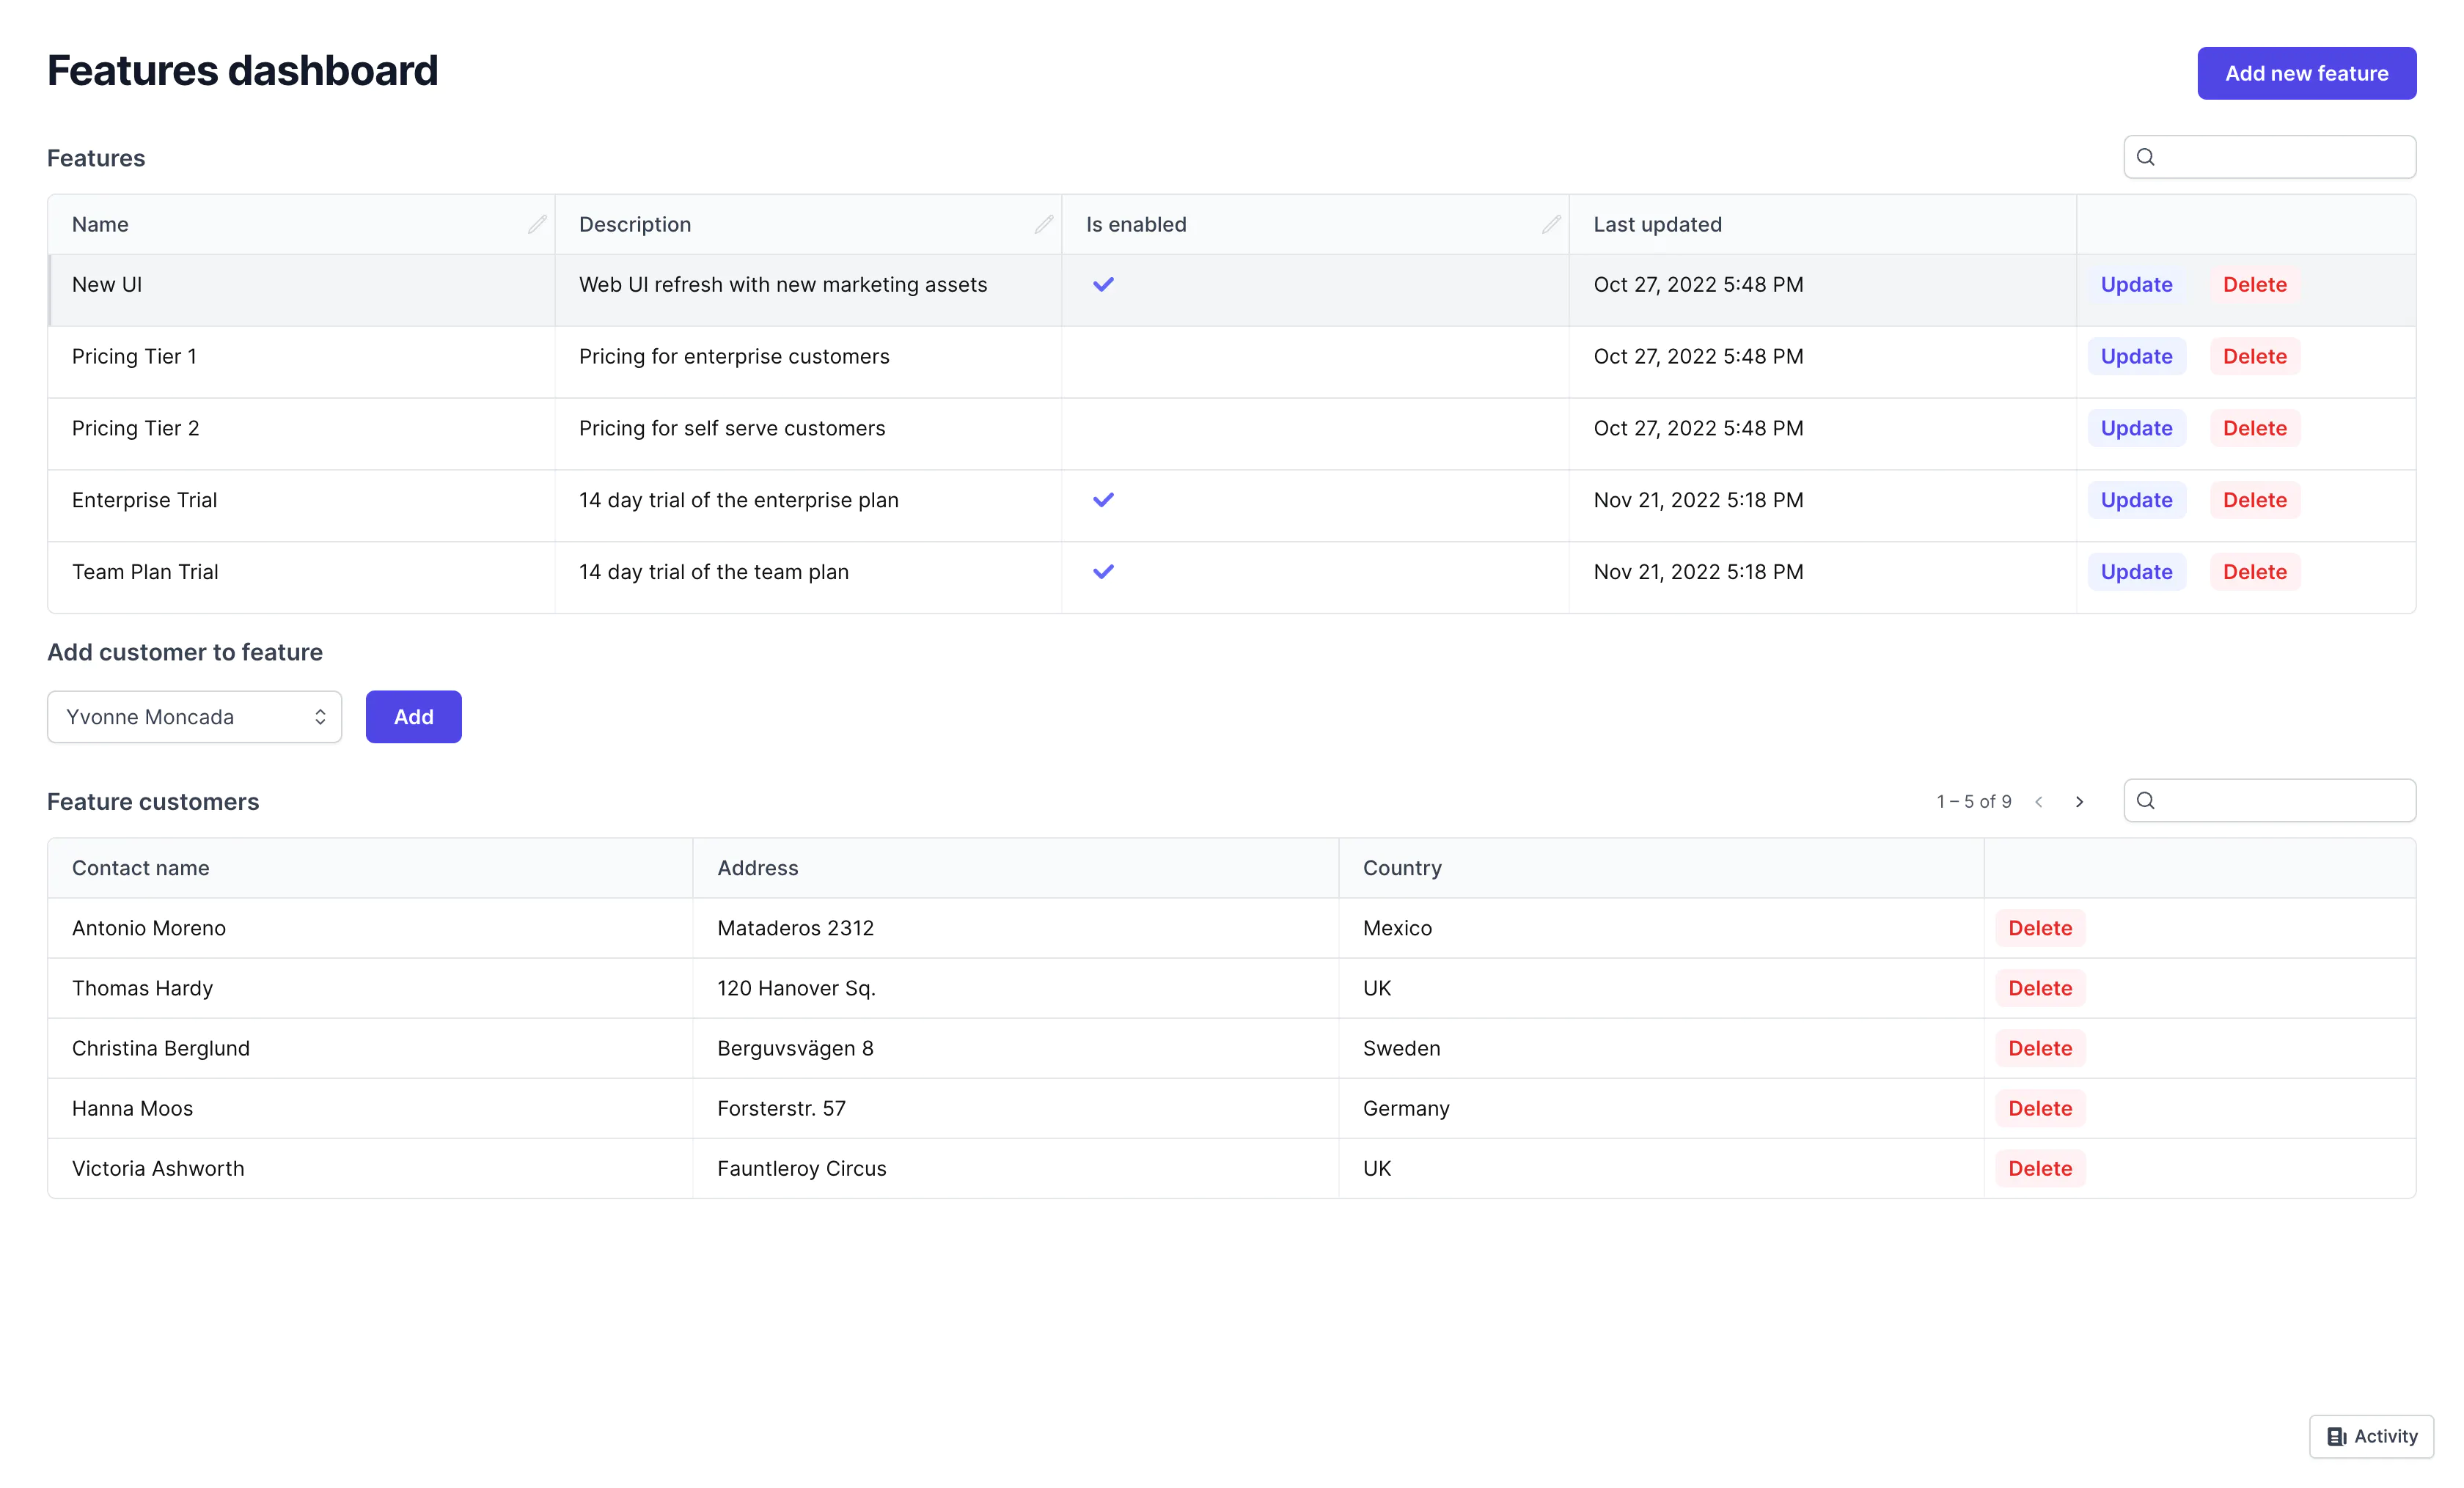
Task: Click the Victoria Ashworth contact cell
Action: [x=370, y=1168]
